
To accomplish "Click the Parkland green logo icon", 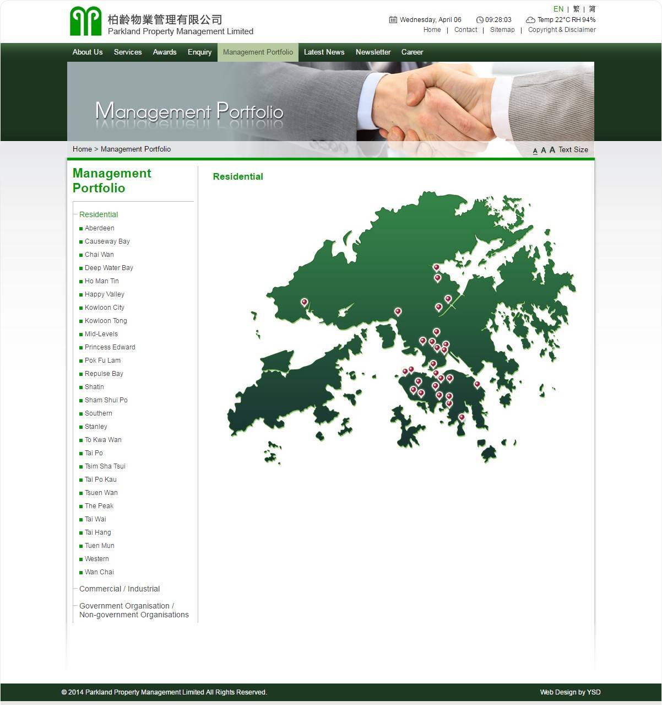I will tap(85, 21).
